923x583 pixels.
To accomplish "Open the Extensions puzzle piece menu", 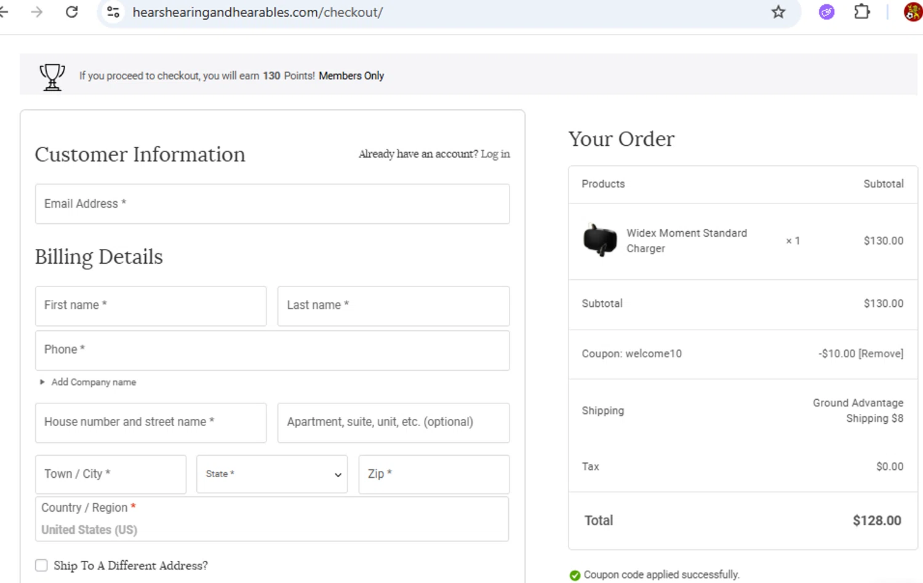I will click(862, 12).
